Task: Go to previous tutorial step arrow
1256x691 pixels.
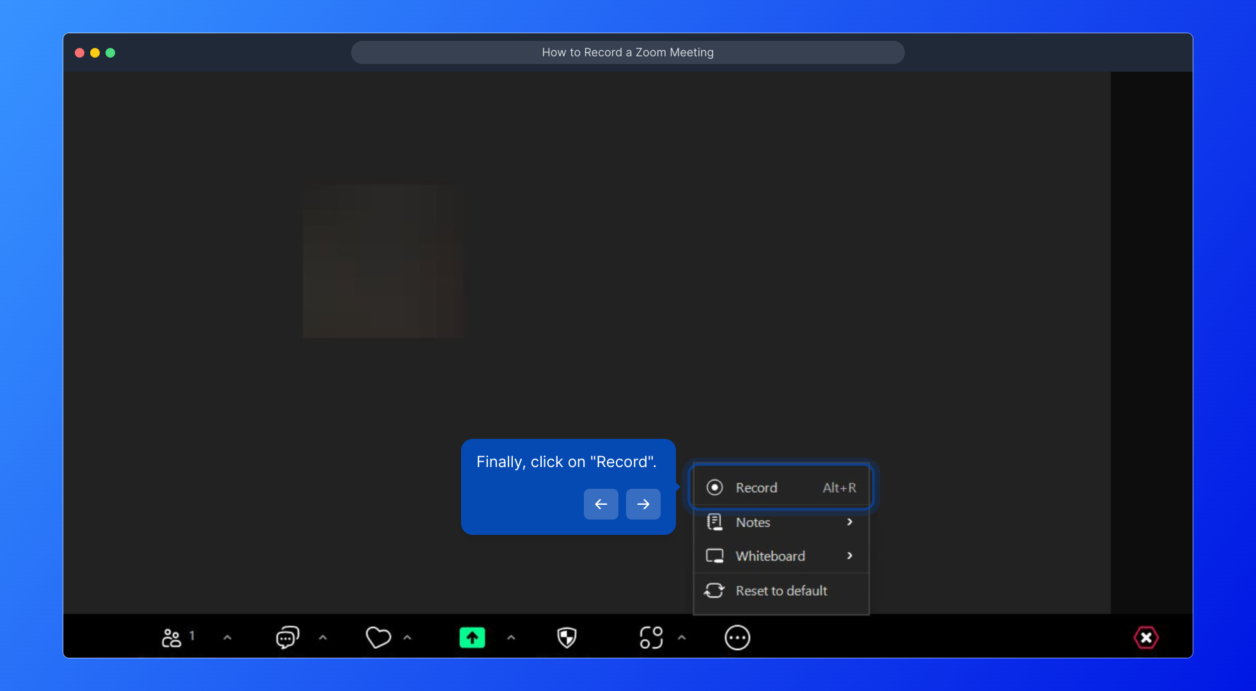Action: 601,504
